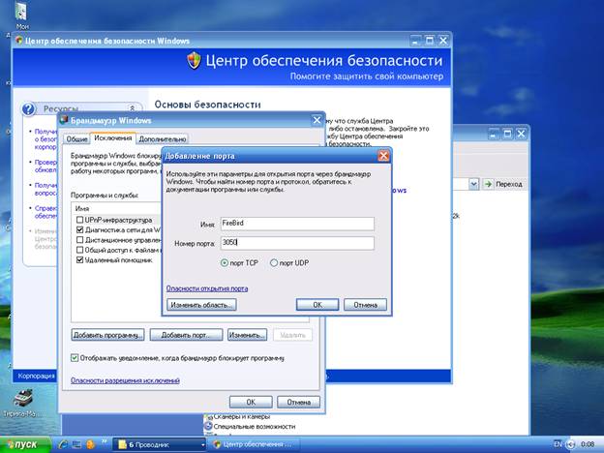Toggle the UPnP-инфраструктура checkbox
604x453 pixels.
click(x=79, y=220)
